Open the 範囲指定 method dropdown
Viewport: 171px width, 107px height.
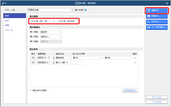pos(63,58)
